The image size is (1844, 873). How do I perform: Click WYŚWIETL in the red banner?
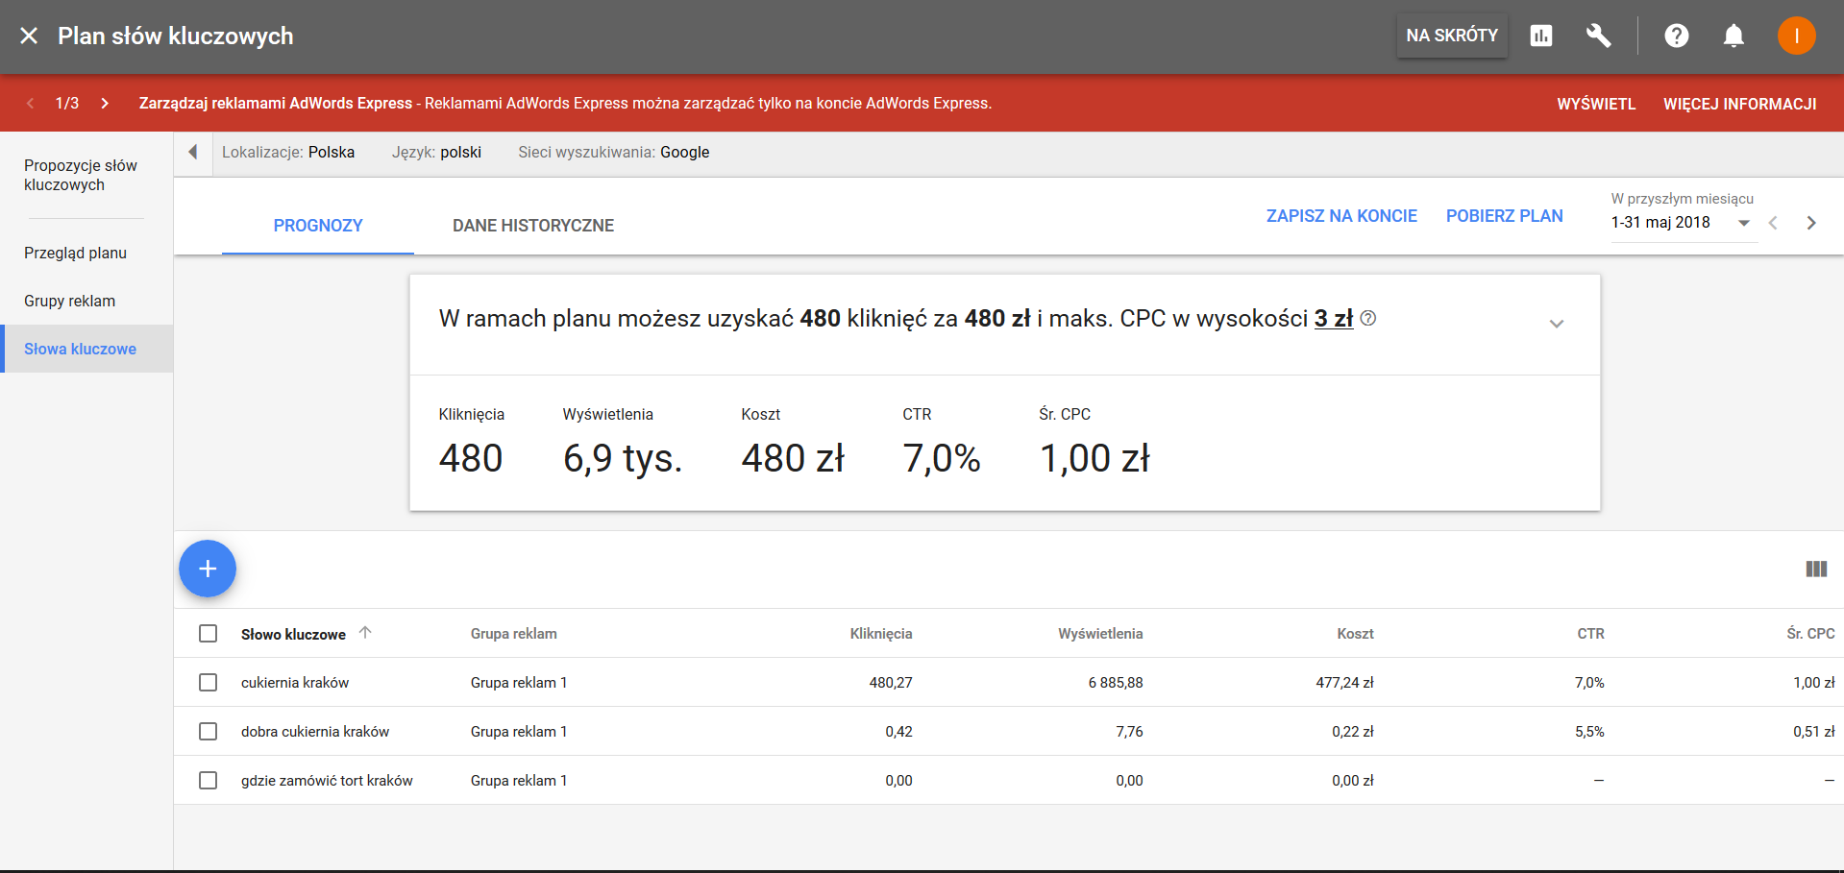[x=1596, y=104]
